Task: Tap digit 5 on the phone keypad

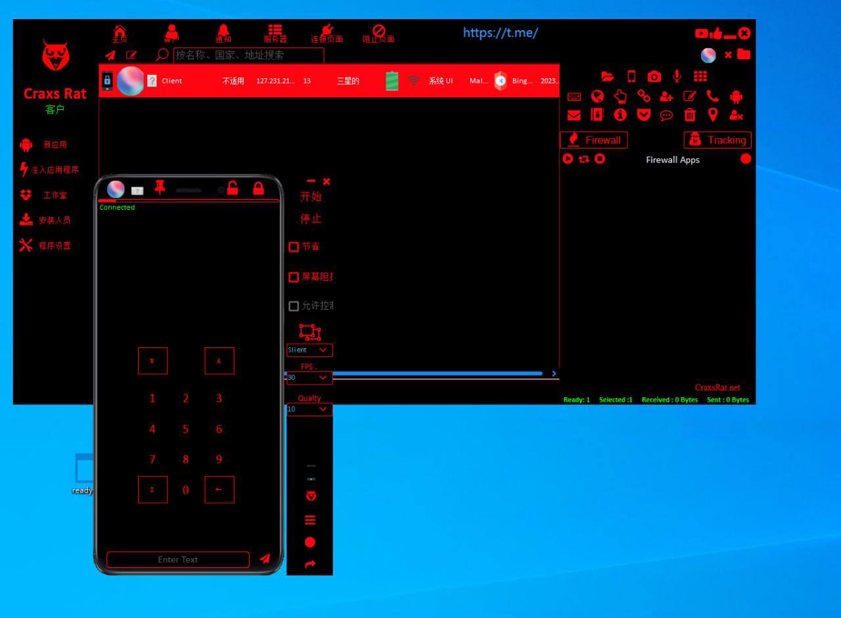Action: point(186,429)
